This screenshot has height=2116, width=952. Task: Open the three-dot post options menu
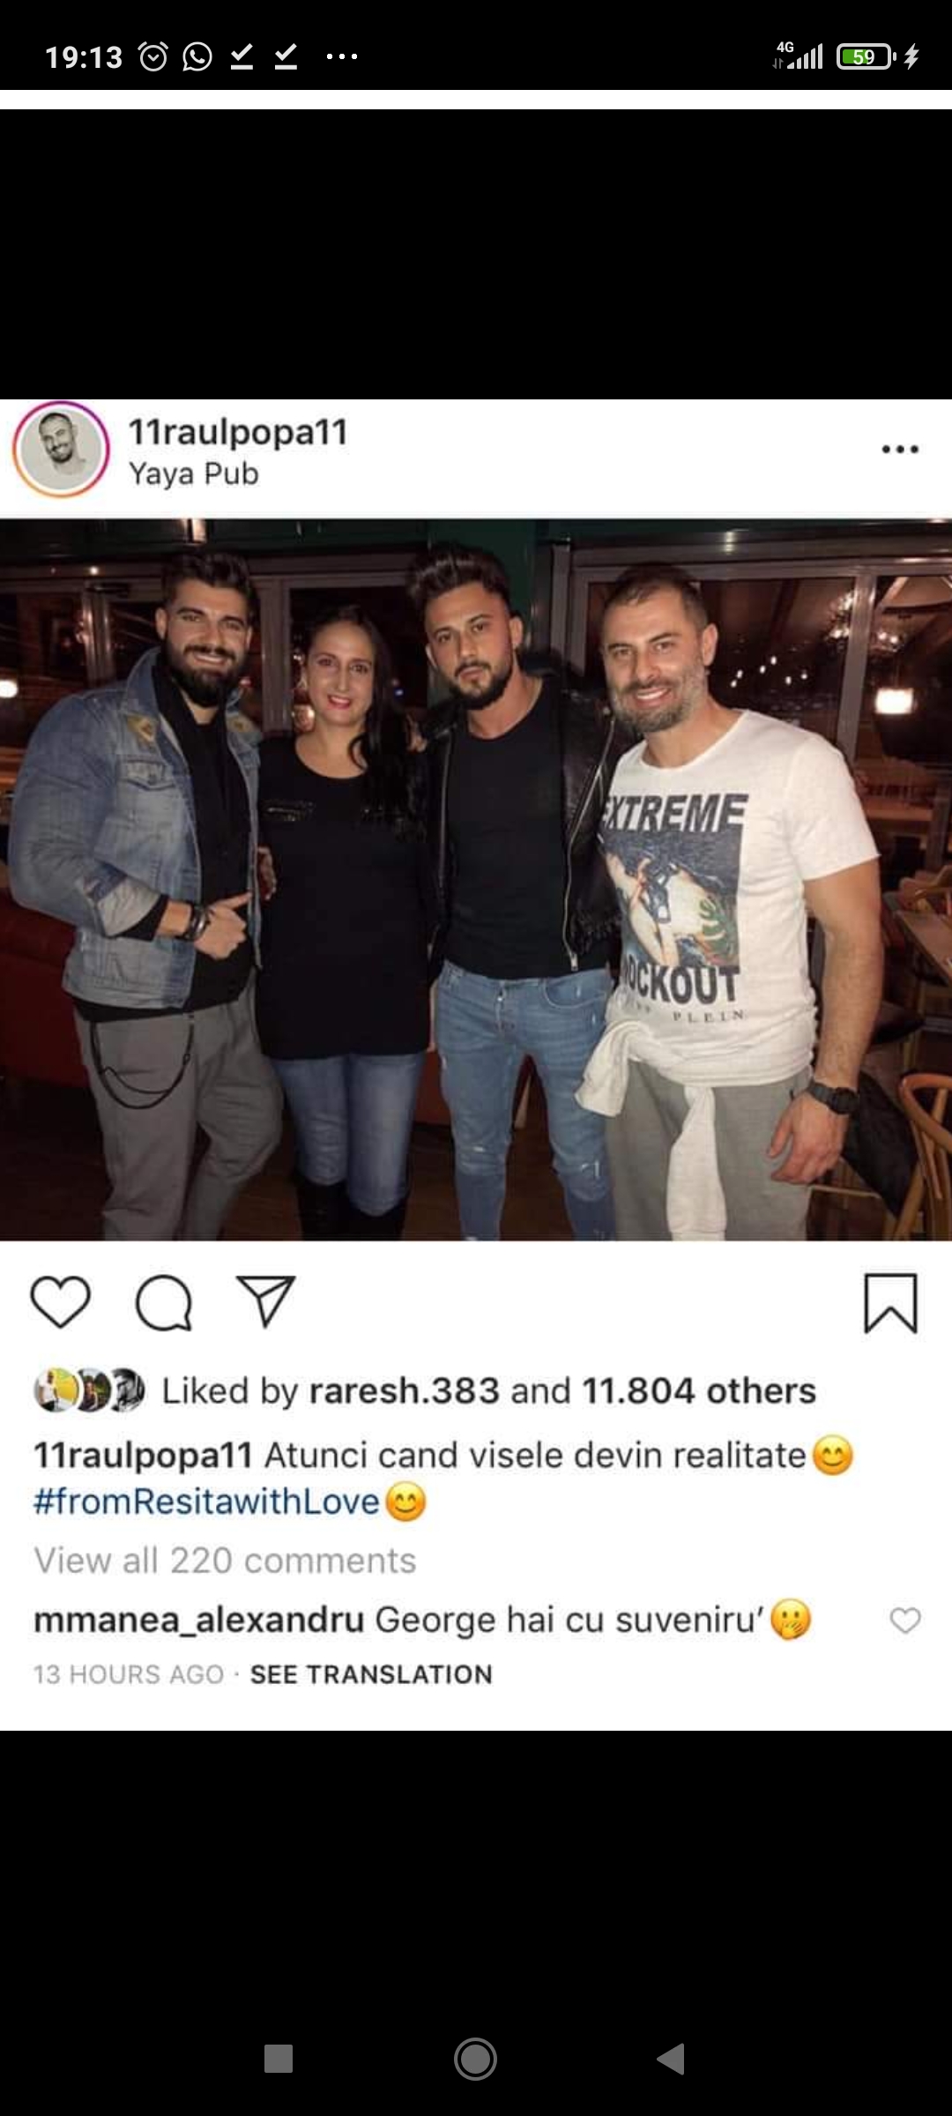[900, 450]
